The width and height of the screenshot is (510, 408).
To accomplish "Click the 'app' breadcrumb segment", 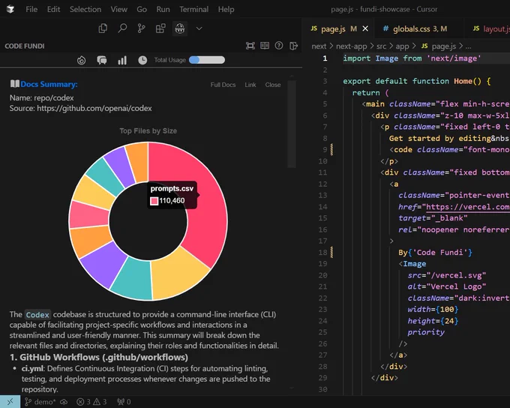I will click(x=402, y=46).
